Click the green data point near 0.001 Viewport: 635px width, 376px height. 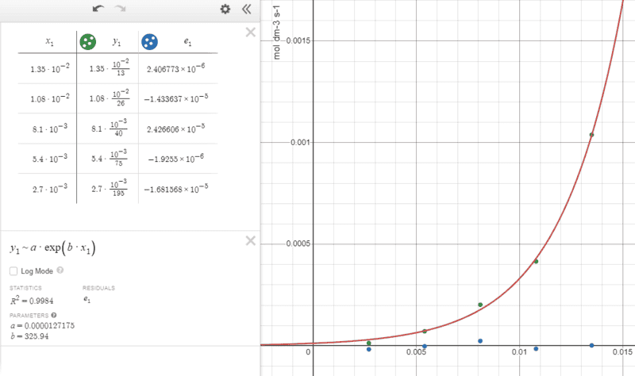tap(591, 135)
